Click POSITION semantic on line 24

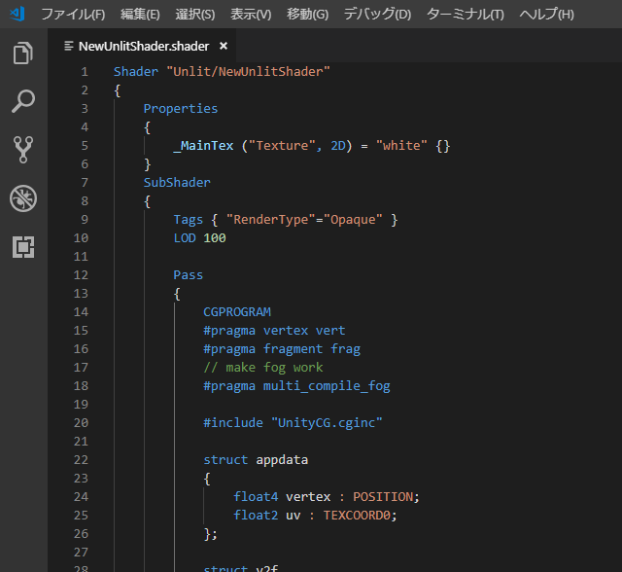(383, 496)
